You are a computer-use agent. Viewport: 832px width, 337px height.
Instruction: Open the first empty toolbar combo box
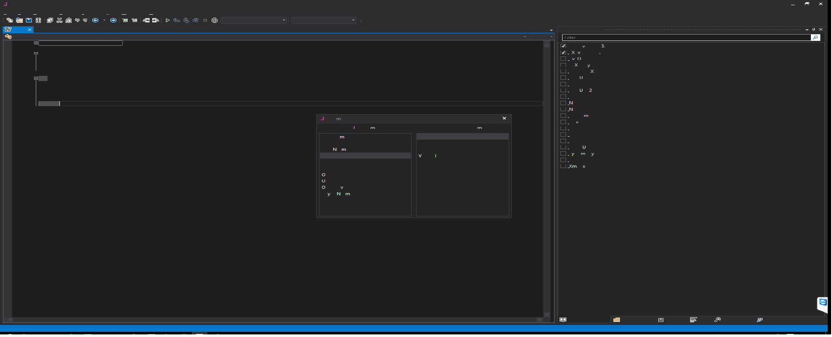254,20
